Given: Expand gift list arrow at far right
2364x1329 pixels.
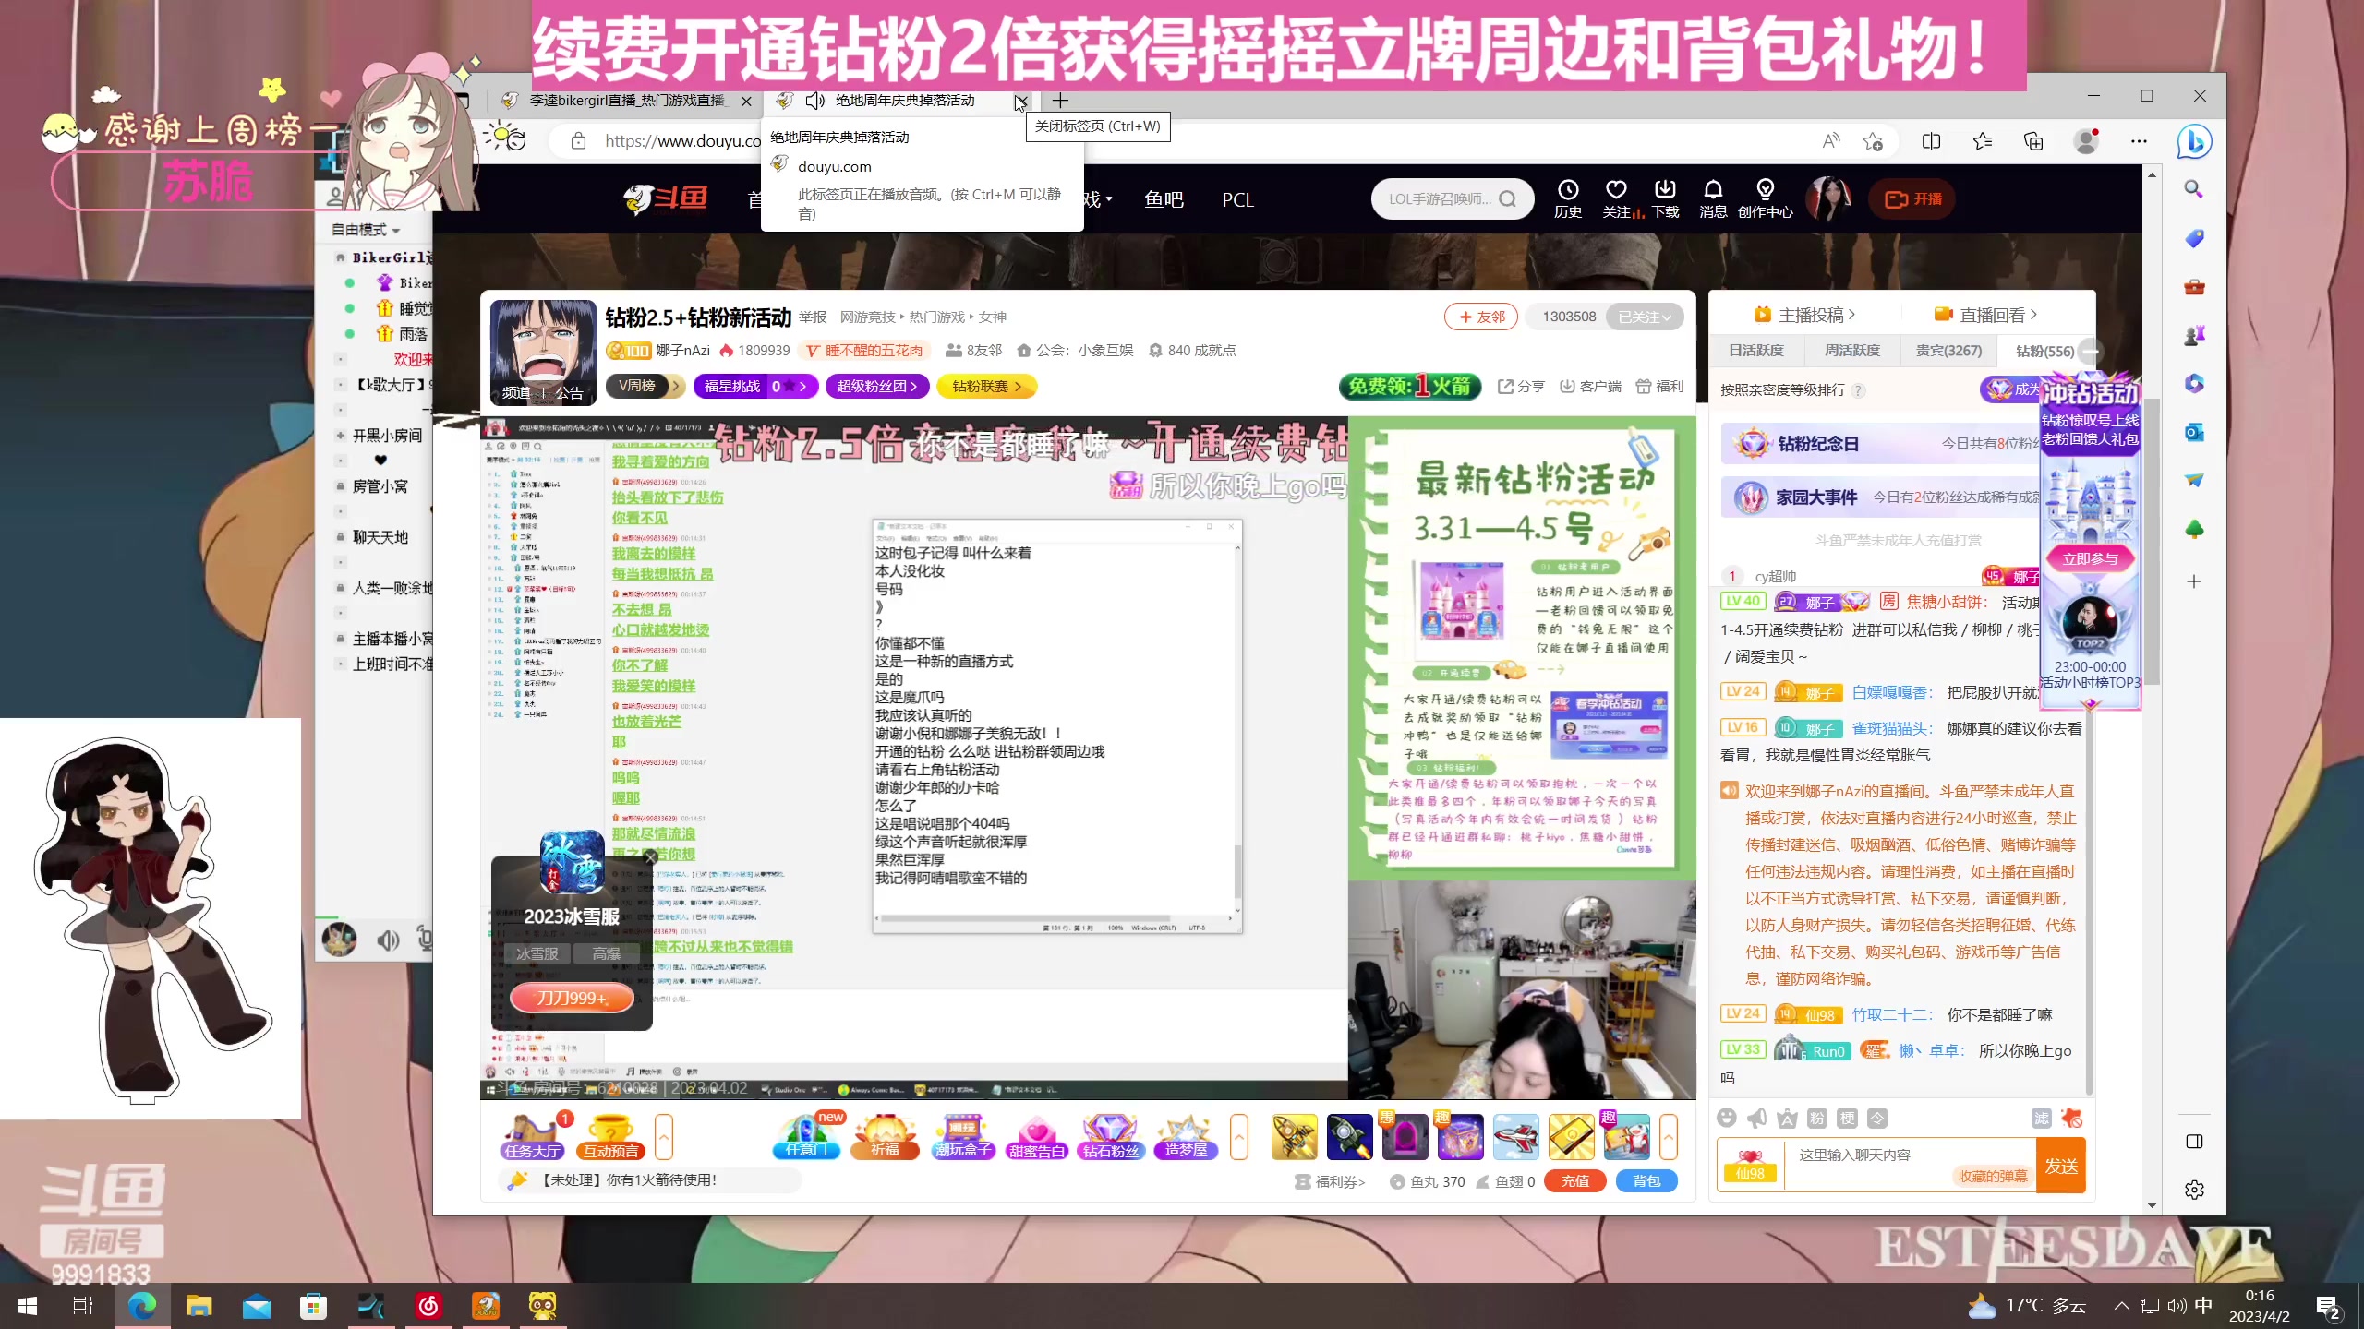Looking at the screenshot, I should pyautogui.click(x=1668, y=1136).
